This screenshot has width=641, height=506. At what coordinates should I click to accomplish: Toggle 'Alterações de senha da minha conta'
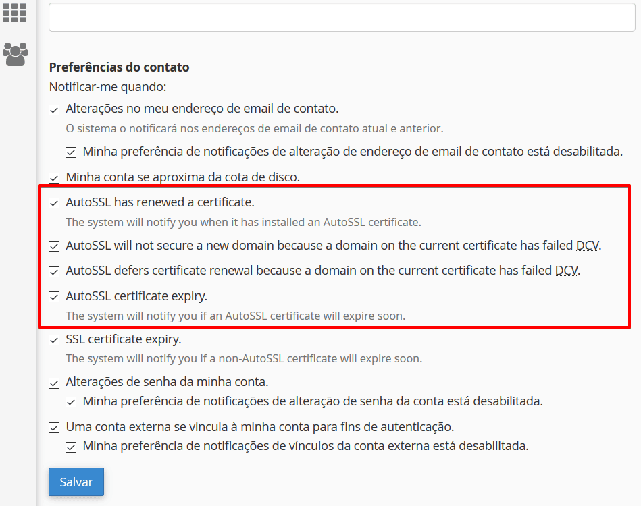click(54, 383)
